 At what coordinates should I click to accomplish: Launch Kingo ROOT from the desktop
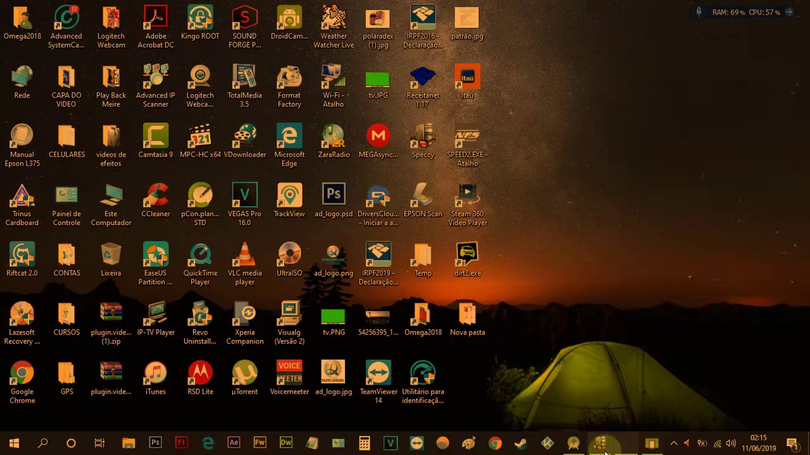(x=200, y=23)
